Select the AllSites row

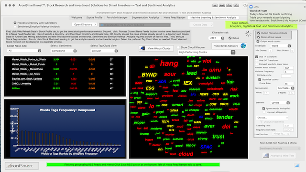[x=65, y=88]
